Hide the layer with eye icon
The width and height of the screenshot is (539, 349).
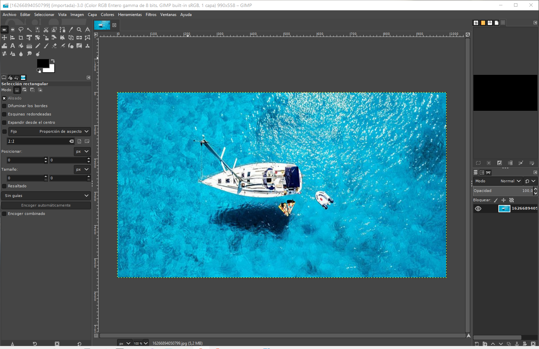tap(478, 209)
